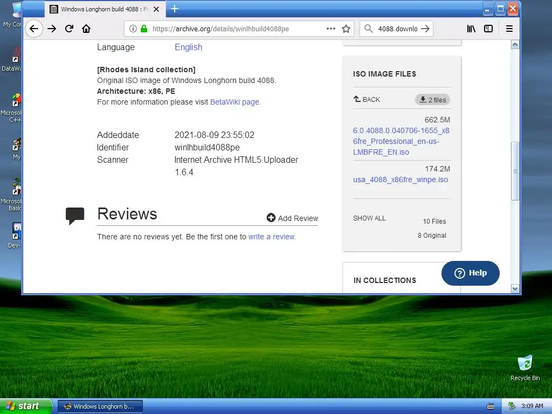The image size is (552, 414).
Task: Close the Windows Longhorn build 4088 tab
Action: point(156,9)
